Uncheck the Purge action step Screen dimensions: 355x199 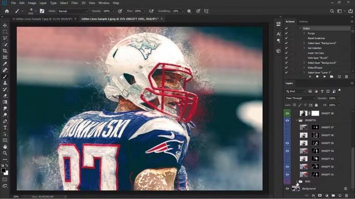pyautogui.click(x=286, y=33)
